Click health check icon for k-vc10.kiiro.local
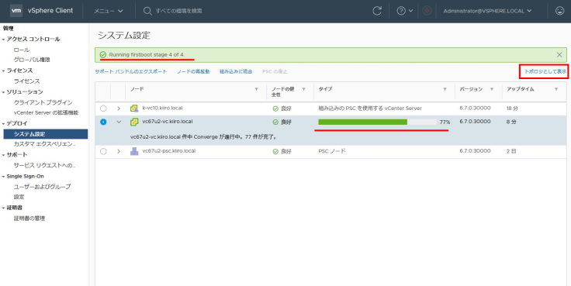Screen dimensions: 571x286 [275, 109]
